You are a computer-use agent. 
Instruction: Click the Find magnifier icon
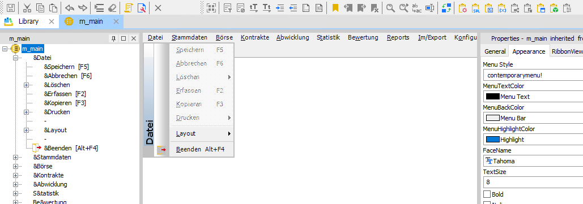tap(390, 8)
